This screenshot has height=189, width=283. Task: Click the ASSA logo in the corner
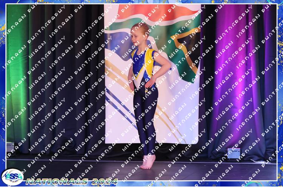pyautogui.click(x=12, y=176)
